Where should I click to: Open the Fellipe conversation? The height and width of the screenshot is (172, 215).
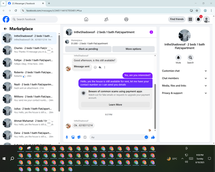29,63
